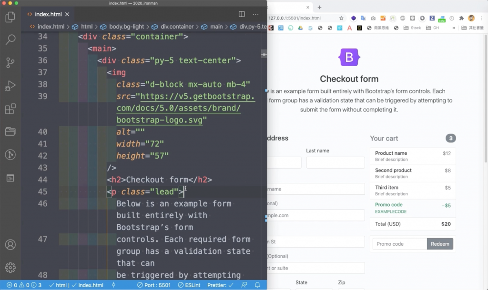Toggle ESLint from the status bar
The image size is (488, 290).
pos(189,285)
